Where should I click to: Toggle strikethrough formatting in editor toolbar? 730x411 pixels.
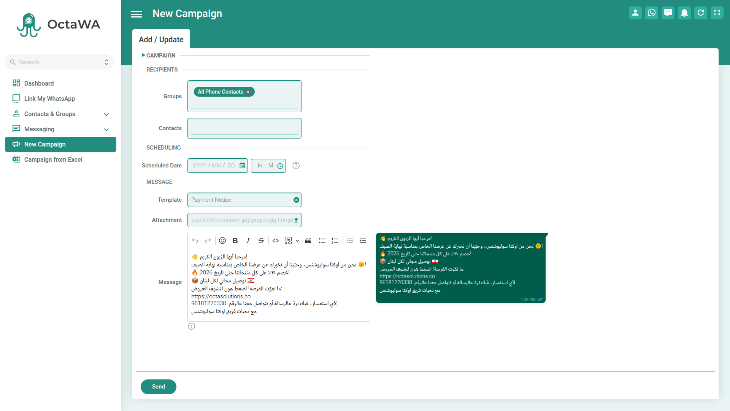coord(261,241)
